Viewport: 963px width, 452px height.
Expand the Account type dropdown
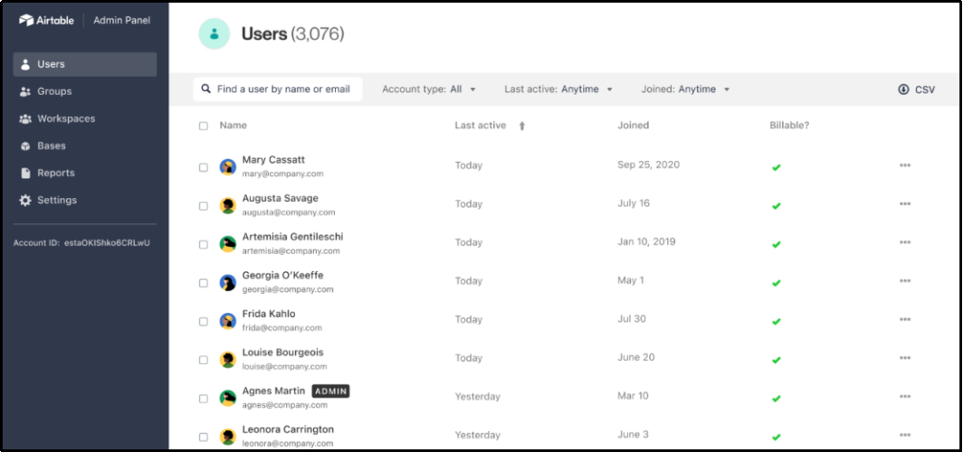coord(429,89)
